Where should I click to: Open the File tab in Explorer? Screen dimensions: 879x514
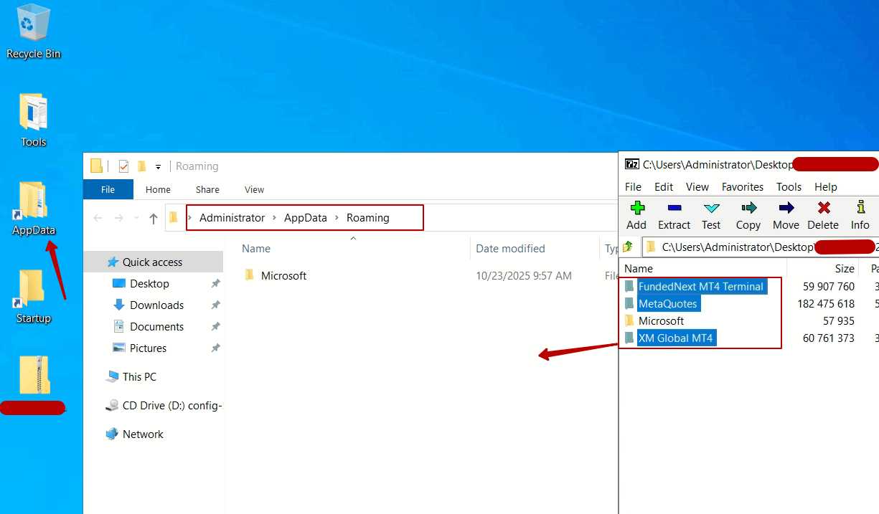pos(108,190)
